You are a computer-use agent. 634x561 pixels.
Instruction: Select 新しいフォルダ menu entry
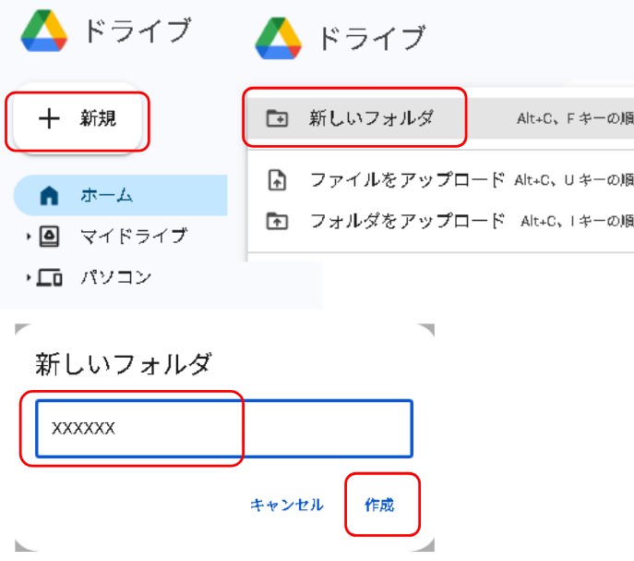pyautogui.click(x=371, y=118)
